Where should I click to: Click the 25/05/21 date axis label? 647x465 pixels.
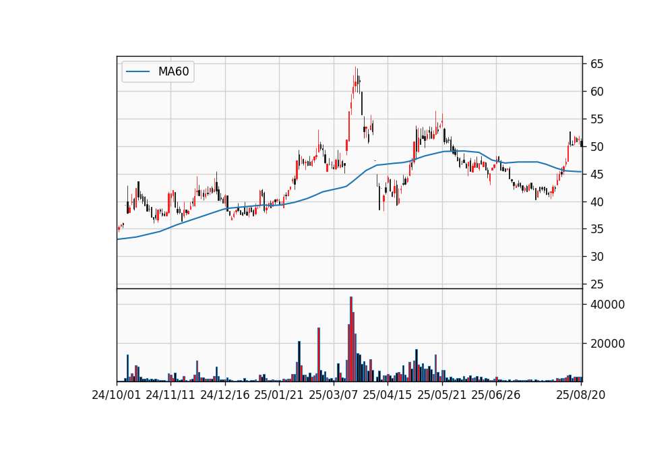pos(442,395)
